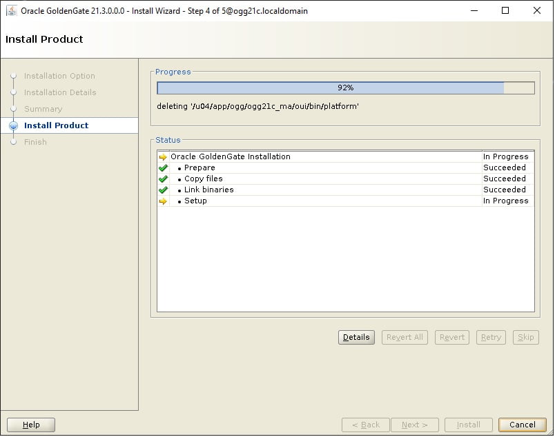Click the Installation Option step bullet
Viewport: 555px width, 437px height.
13,76
